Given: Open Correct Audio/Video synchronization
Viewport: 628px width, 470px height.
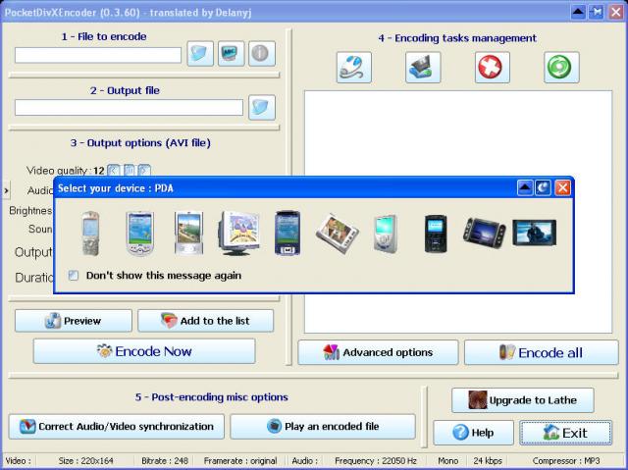Looking at the screenshot, I should pos(117,427).
